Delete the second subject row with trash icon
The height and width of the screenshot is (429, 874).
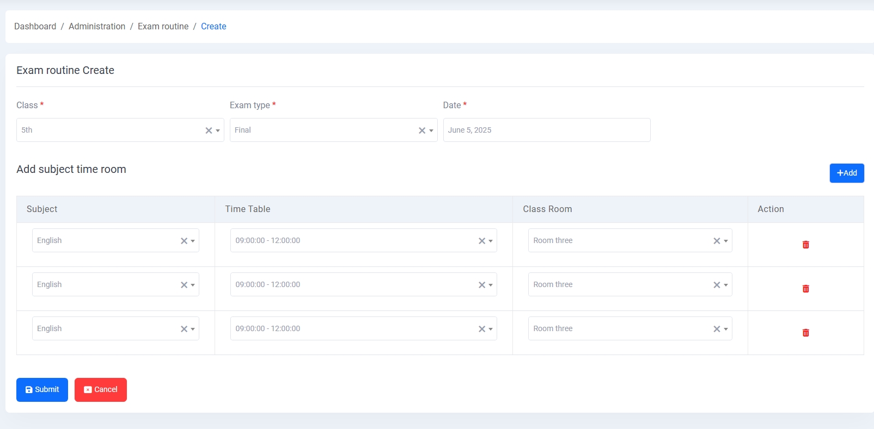tap(805, 289)
